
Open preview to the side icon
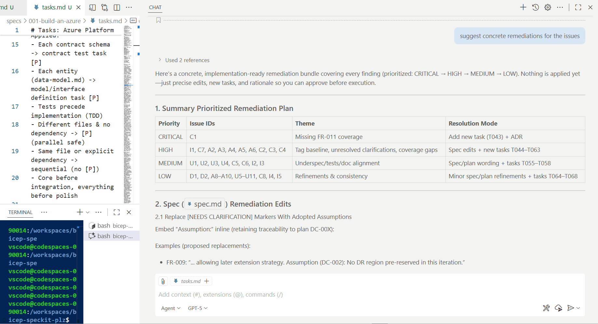(x=92, y=7)
